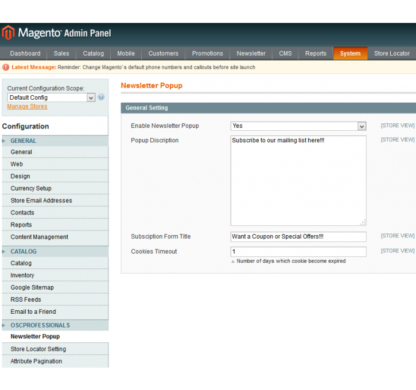Collapse the GENERAL configuration section

(55, 141)
